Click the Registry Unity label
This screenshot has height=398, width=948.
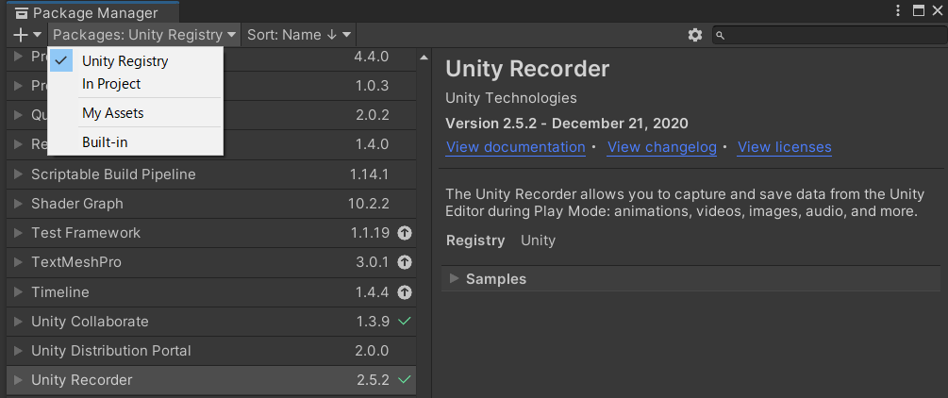[501, 240]
